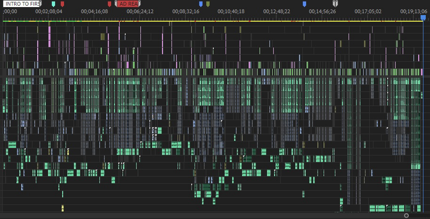The height and width of the screenshot is (219, 430).
Task: Click the blue marker near timecode 00;14;56;26
Action: point(304,4)
